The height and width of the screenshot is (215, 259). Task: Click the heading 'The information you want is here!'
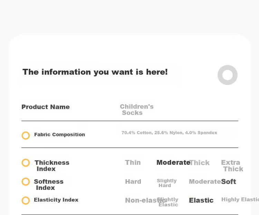point(95,72)
